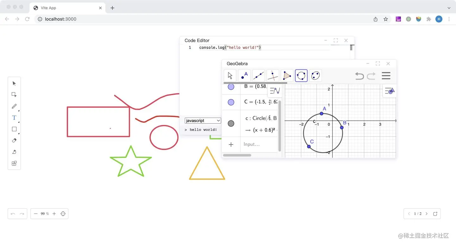
Task: Click the c : Circle(A, B definition entry
Action: (261, 118)
